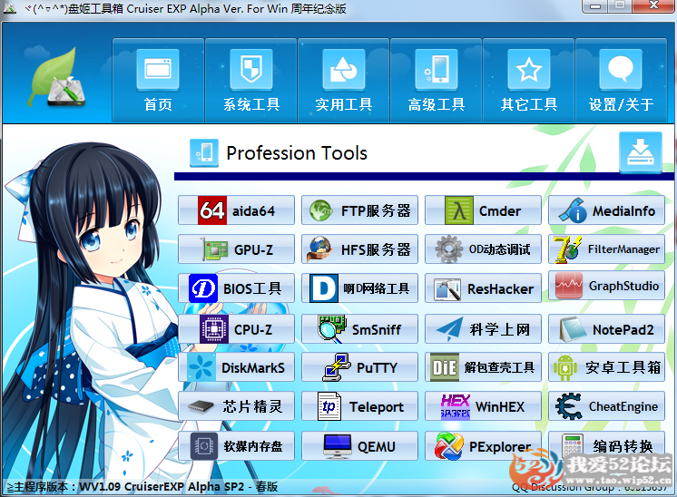Open the 高级工具 tab
Viewport: 677px width, 497px height.
[x=437, y=81]
